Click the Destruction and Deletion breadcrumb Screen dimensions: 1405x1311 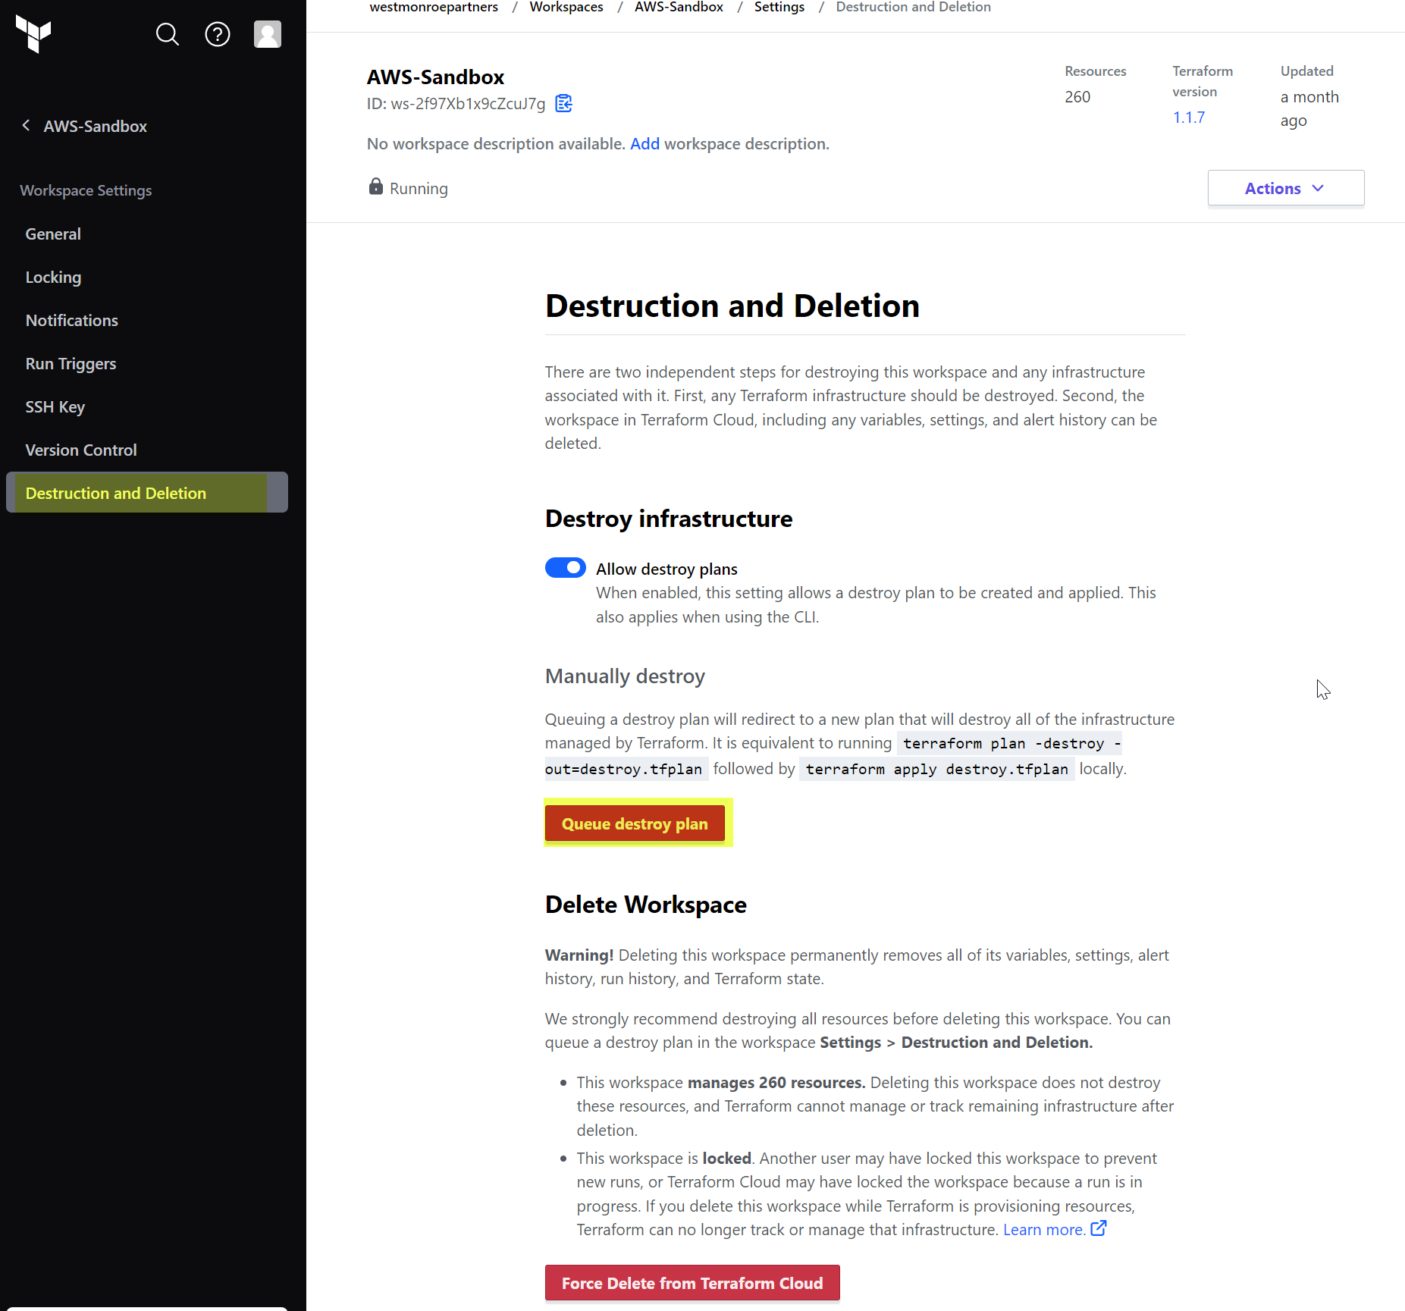tap(913, 8)
